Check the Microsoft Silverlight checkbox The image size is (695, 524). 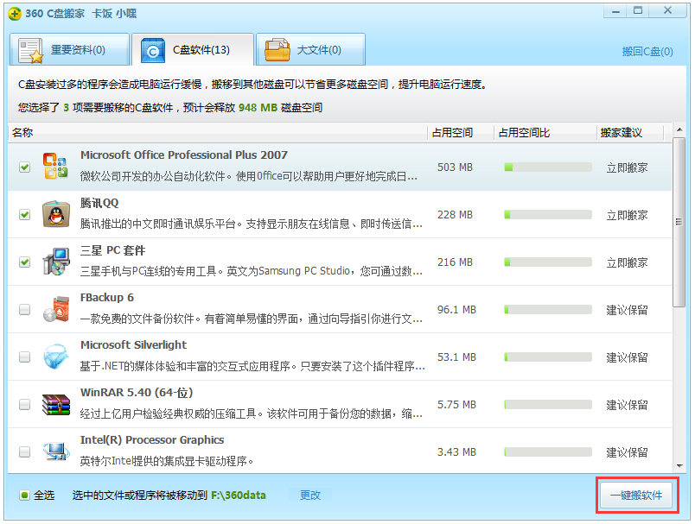25,357
